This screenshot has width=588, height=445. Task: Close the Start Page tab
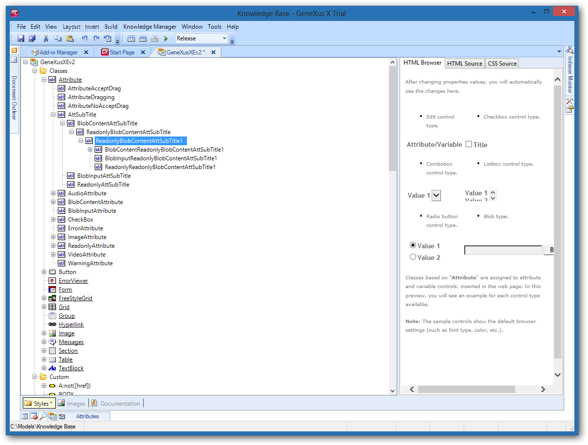pyautogui.click(x=143, y=52)
